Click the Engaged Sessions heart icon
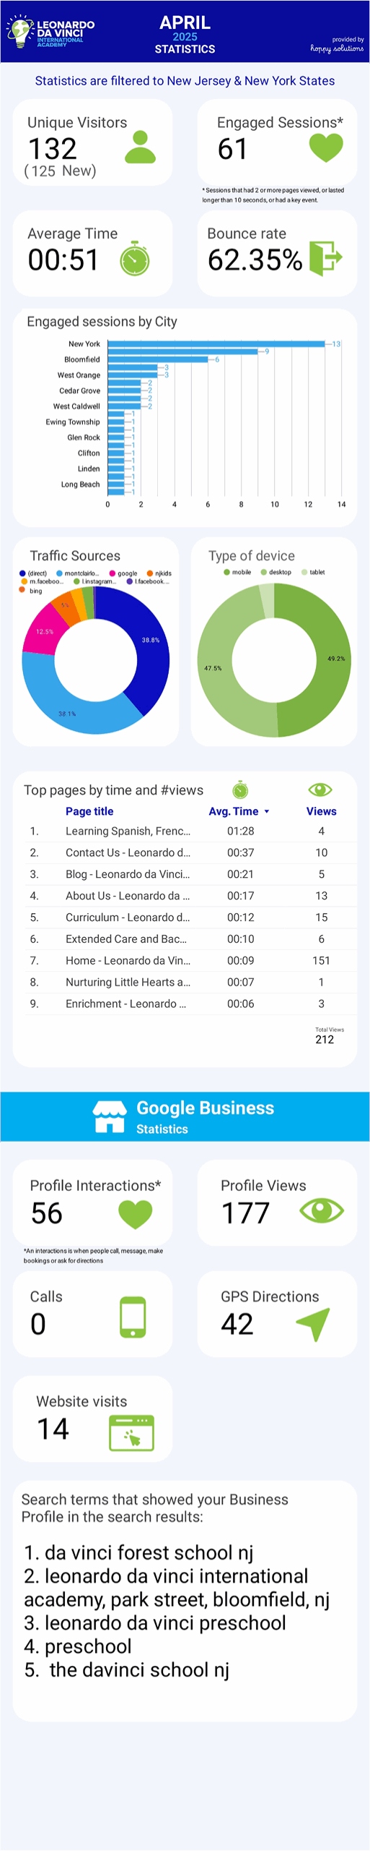The width and height of the screenshot is (370, 1851). tap(326, 148)
